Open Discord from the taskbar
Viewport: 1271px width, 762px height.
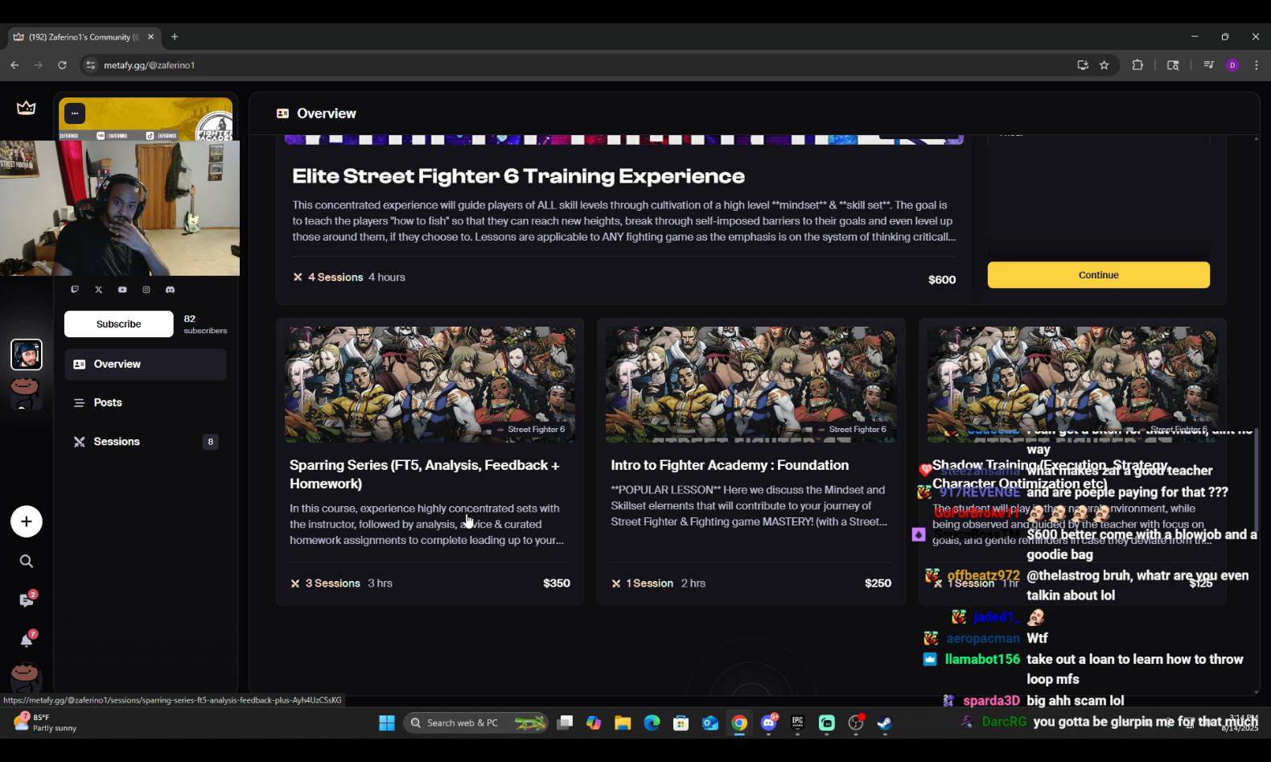tap(769, 723)
